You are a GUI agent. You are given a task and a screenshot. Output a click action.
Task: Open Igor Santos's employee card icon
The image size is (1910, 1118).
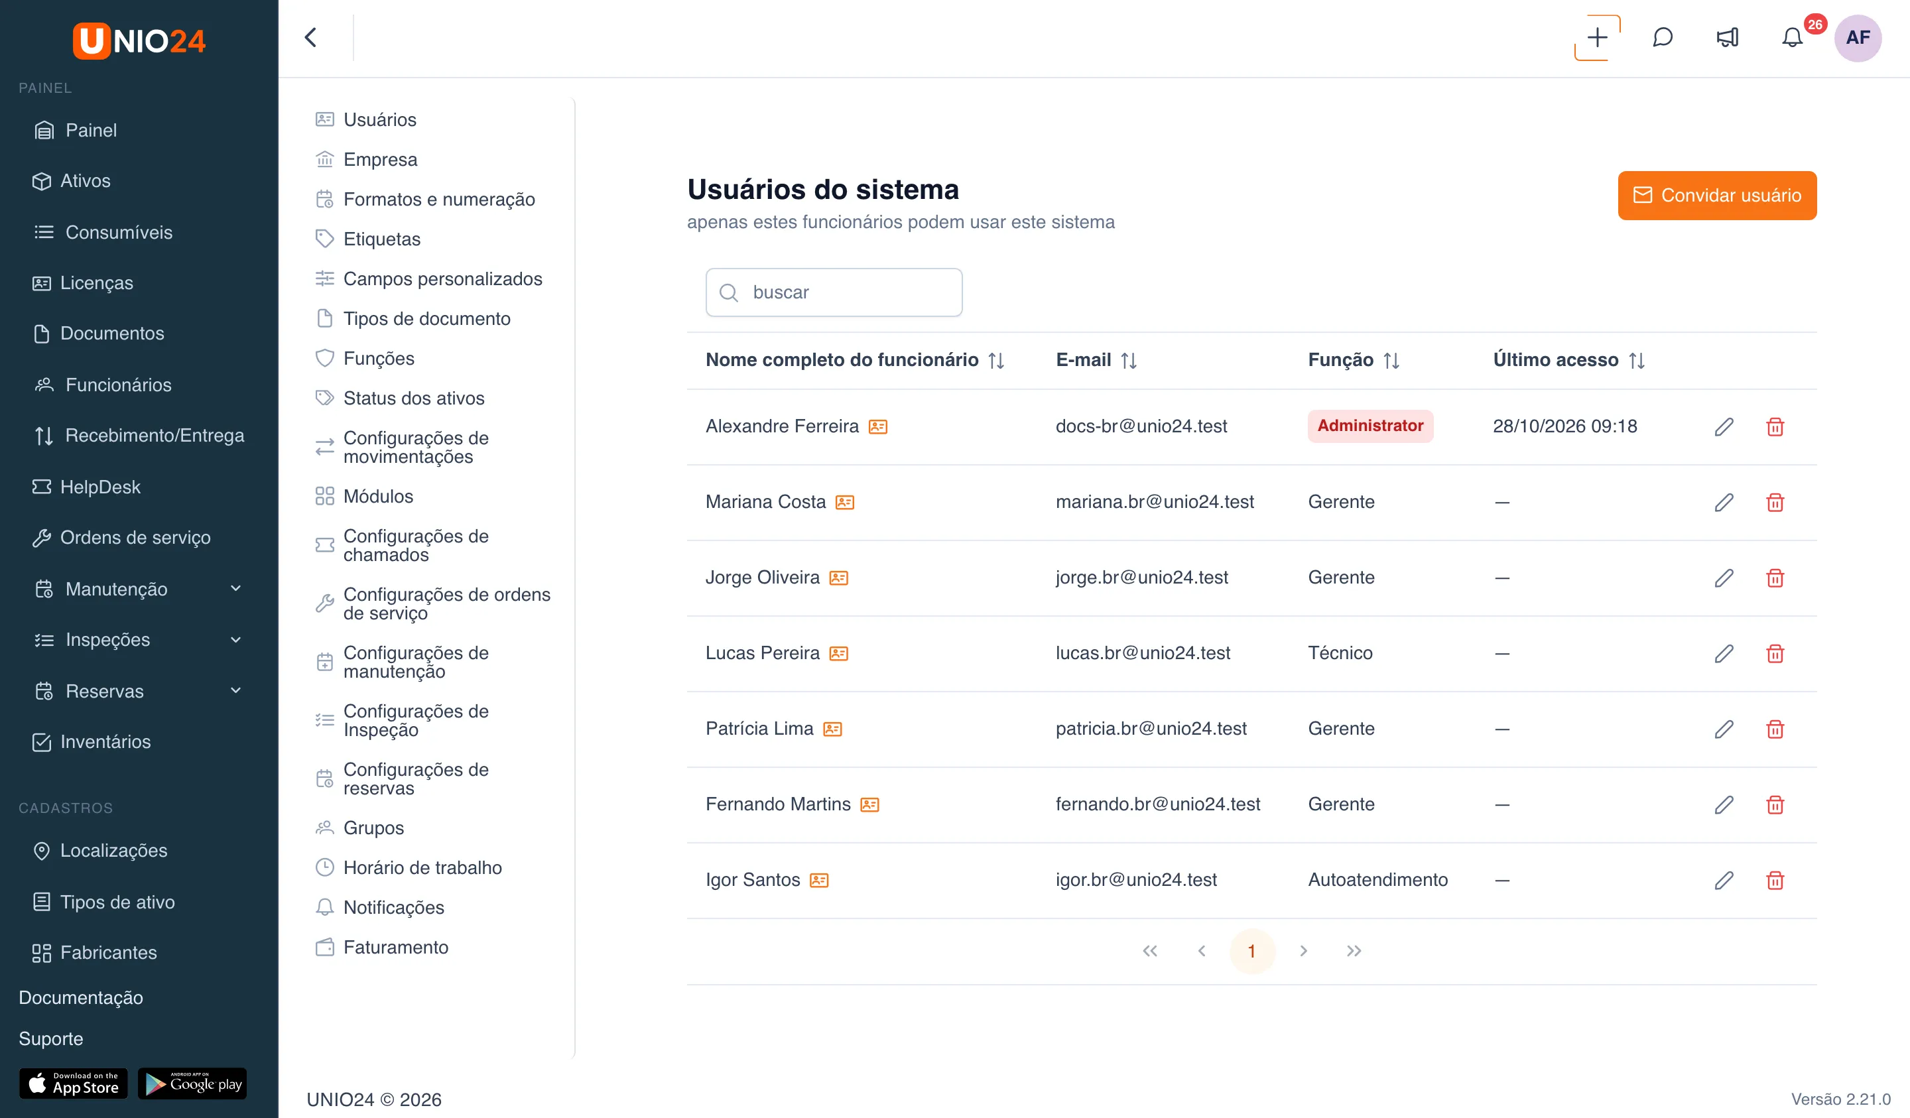[x=818, y=880]
